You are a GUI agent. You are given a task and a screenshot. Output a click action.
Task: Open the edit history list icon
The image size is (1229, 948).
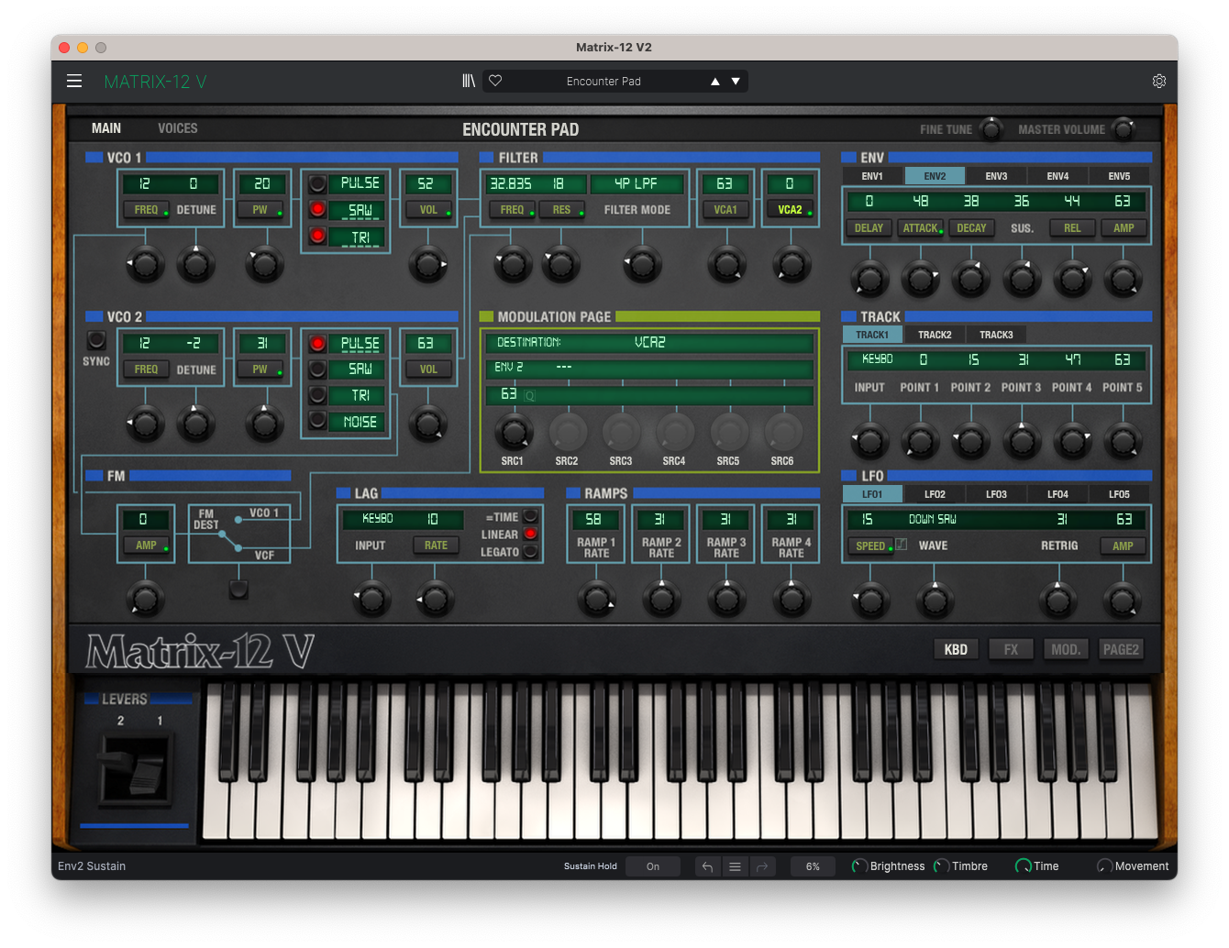735,866
